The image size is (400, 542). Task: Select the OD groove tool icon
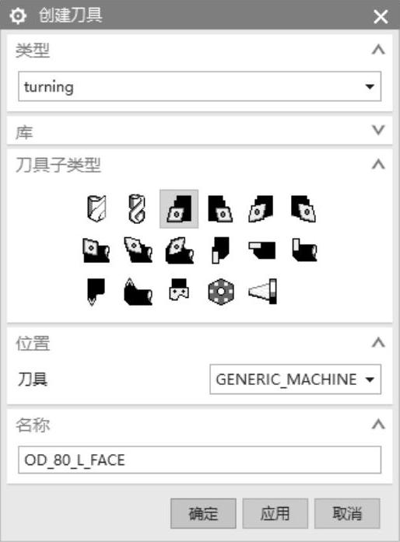coord(220,250)
